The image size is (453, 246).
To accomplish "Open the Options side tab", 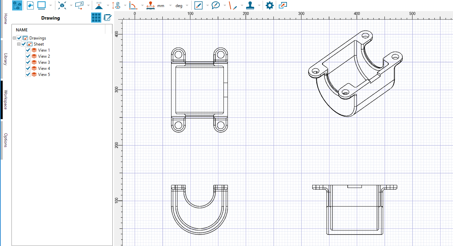I will point(5,140).
